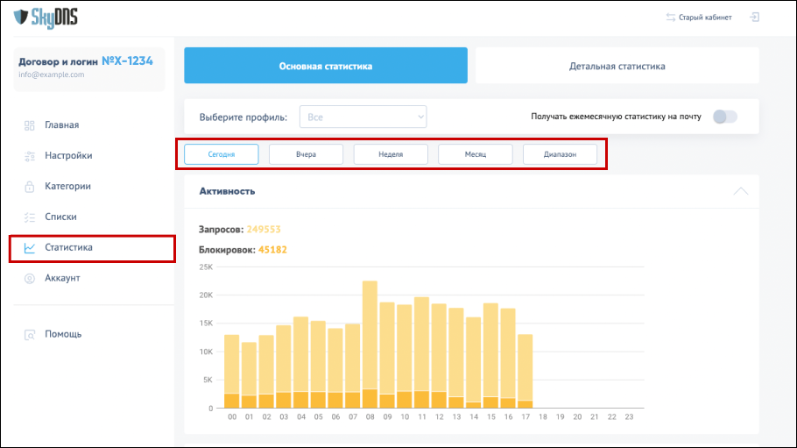Click the Настройки sliders icon
The image size is (797, 448).
click(30, 156)
